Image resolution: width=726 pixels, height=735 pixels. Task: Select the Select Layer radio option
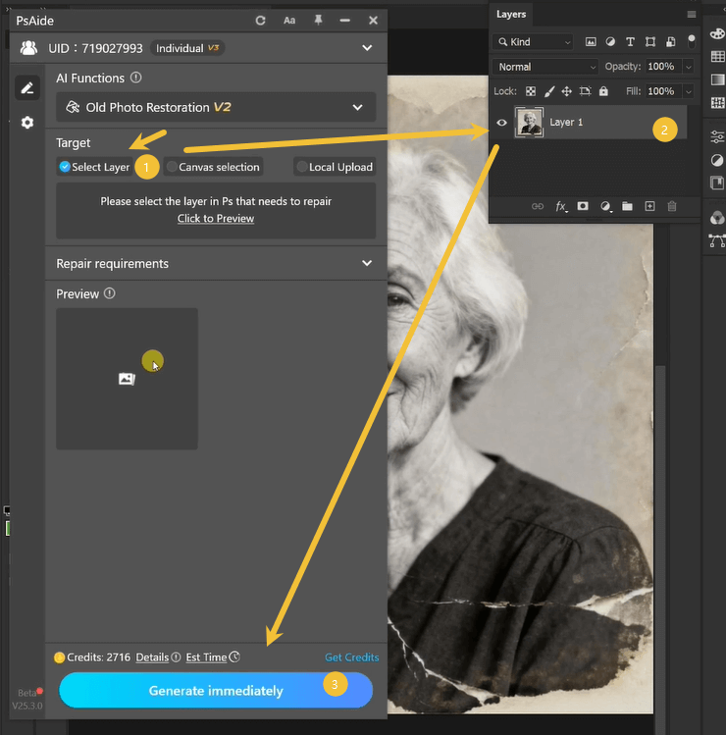click(95, 167)
